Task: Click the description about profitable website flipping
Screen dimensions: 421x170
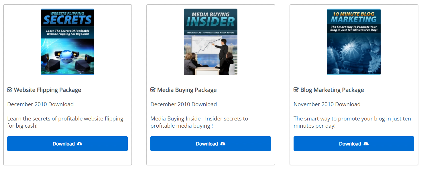Action: click(x=65, y=122)
